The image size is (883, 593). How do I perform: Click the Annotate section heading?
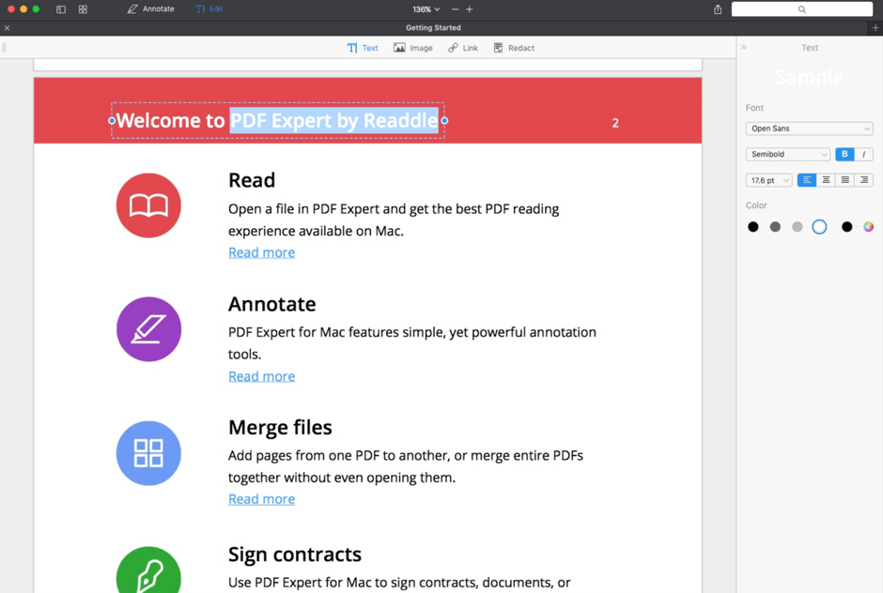tap(272, 304)
